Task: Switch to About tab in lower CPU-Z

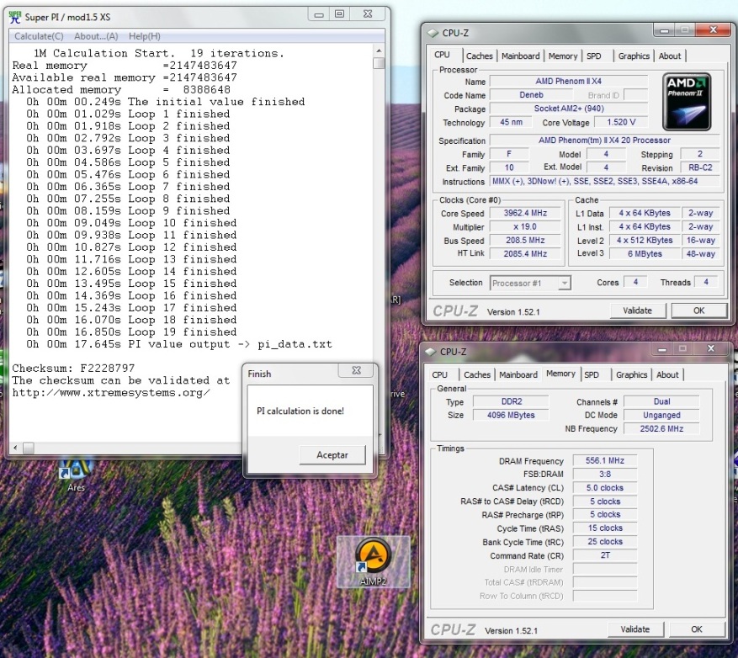Action: pos(667,374)
